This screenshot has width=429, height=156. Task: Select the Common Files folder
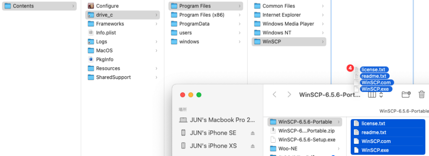289,6
